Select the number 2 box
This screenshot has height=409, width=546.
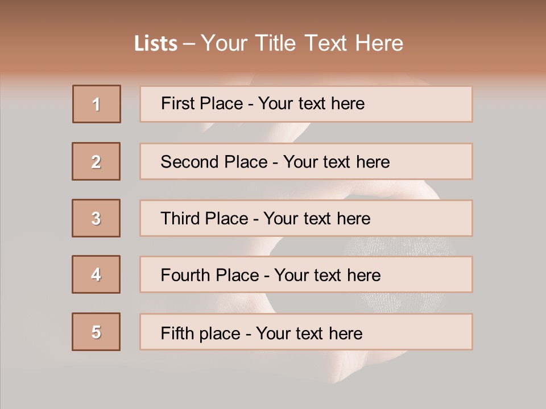(96, 161)
